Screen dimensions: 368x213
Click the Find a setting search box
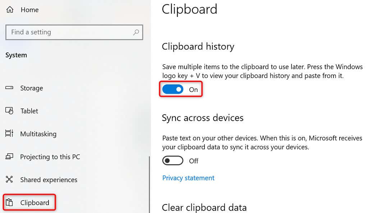tap(74, 32)
